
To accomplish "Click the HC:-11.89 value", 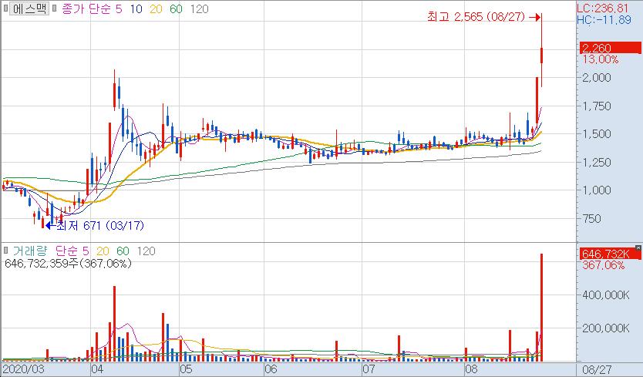I will (x=604, y=19).
